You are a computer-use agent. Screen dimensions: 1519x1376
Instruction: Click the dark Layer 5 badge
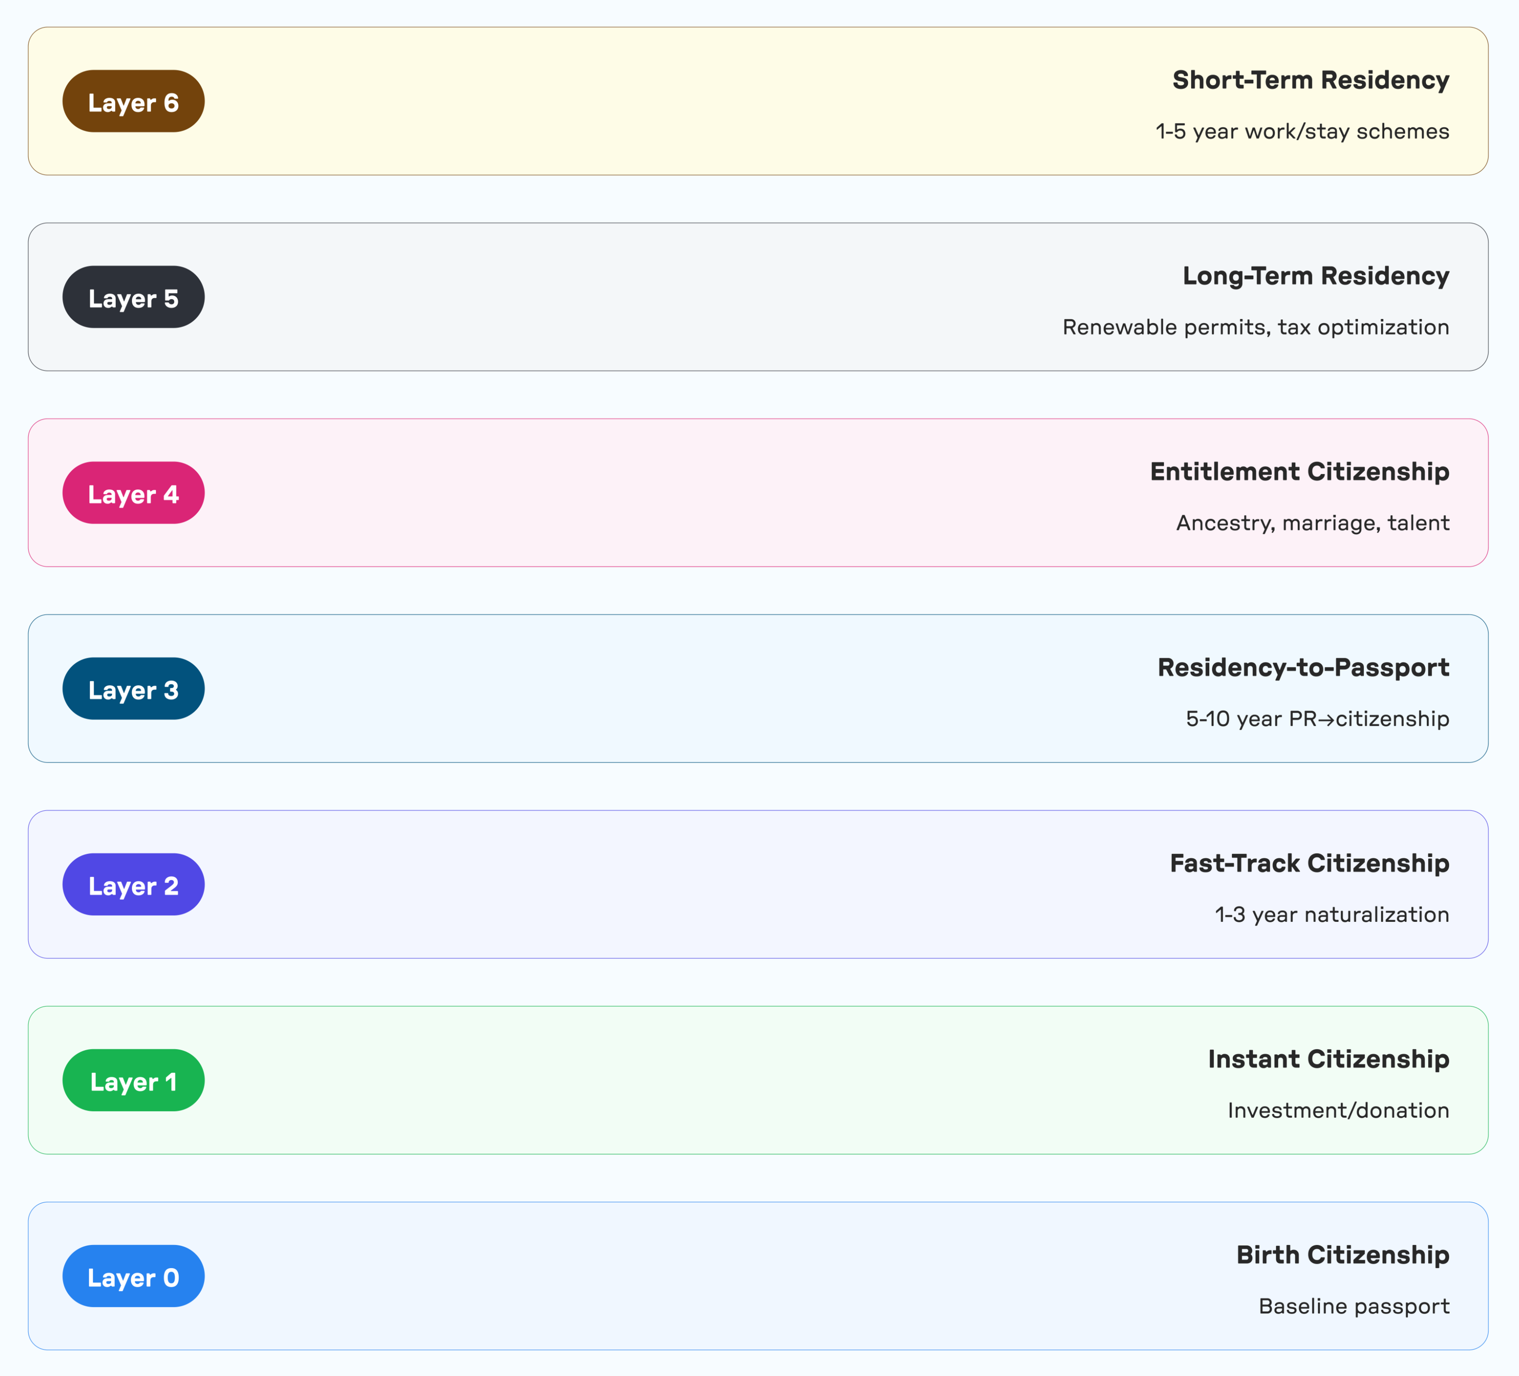coord(133,297)
